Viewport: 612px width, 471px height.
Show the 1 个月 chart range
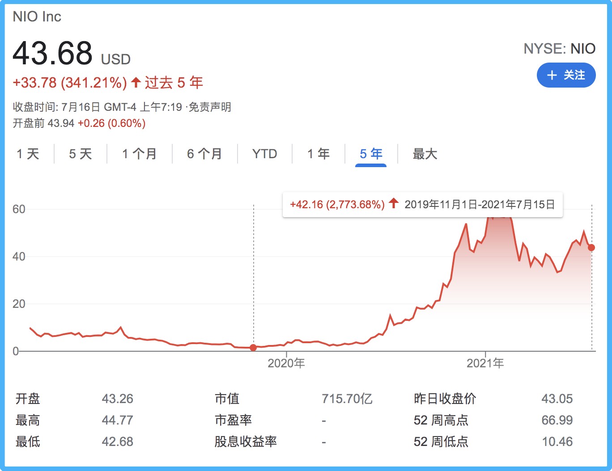click(140, 154)
